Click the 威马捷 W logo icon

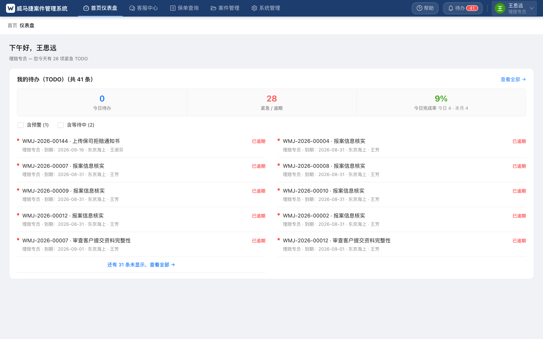(x=11, y=8)
